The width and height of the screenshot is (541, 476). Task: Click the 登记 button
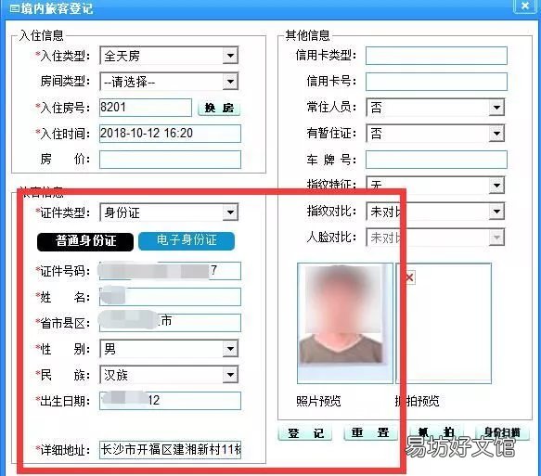305,433
